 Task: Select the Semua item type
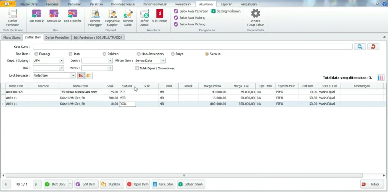207,54
